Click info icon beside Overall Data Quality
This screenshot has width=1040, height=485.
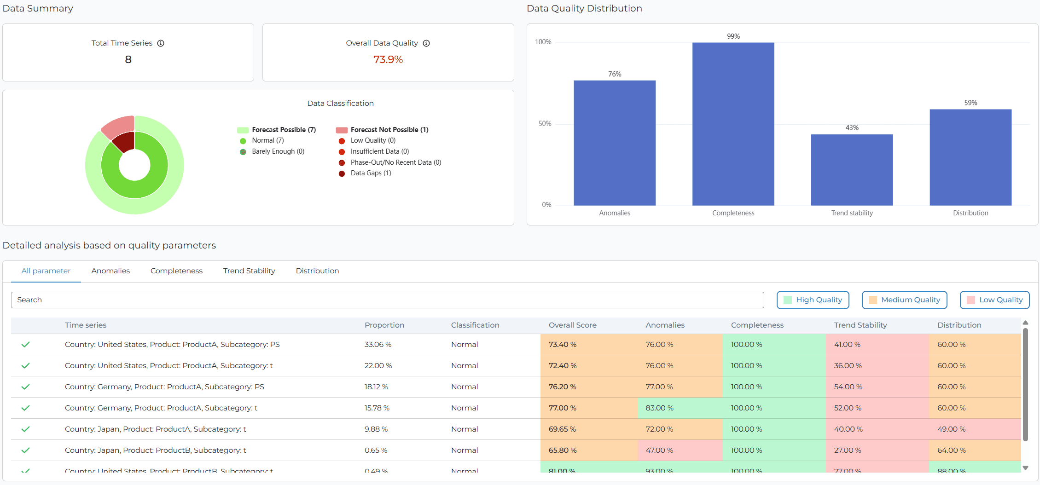click(426, 43)
